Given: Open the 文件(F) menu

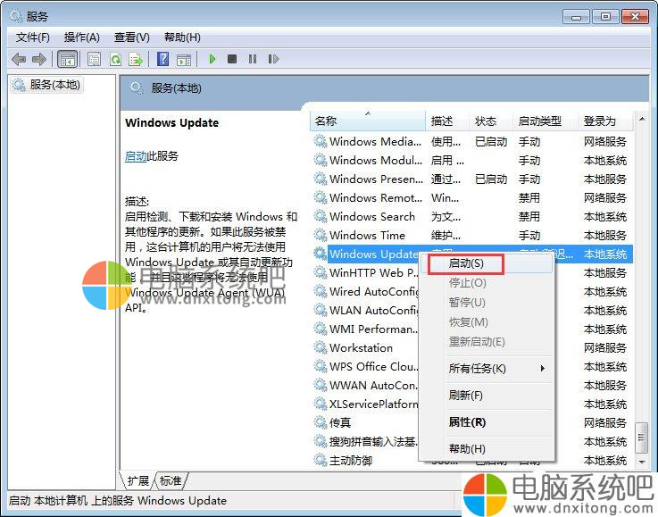Looking at the screenshot, I should tap(33, 38).
